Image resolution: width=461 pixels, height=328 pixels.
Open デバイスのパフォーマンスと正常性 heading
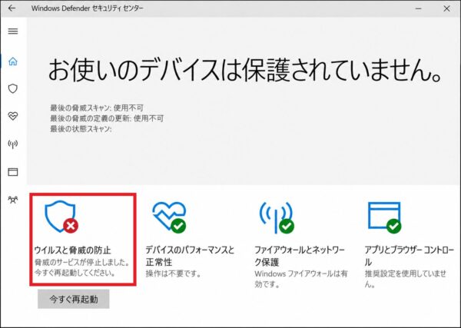(x=190, y=256)
